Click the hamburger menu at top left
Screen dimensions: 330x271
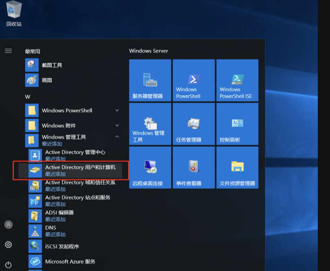[x=8, y=51]
